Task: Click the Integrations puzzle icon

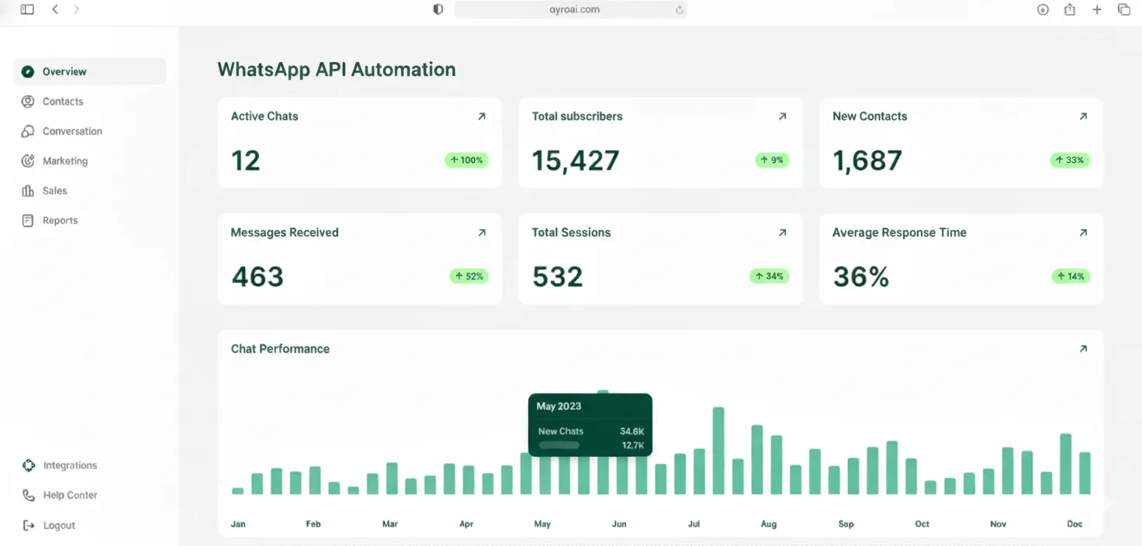Action: coord(27,465)
